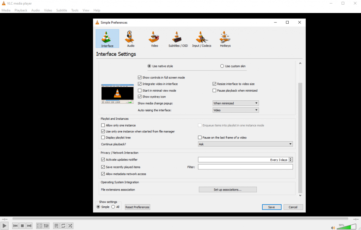Click the up arrow of the update interval spinner
Image resolution: width=361 pixels, height=230 pixels.
290,158
